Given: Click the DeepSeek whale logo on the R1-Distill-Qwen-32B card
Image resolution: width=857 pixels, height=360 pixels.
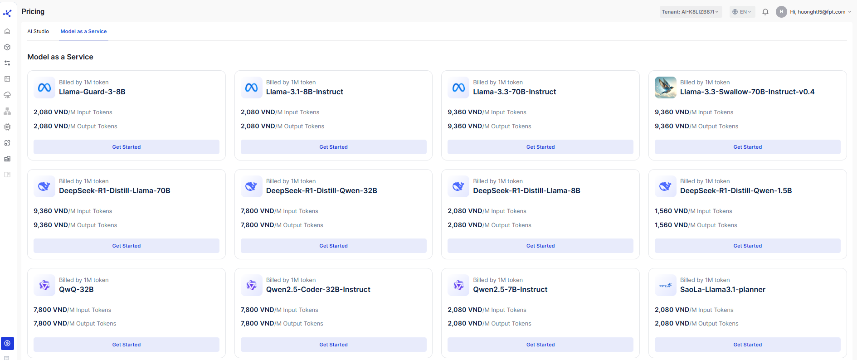Looking at the screenshot, I should click(252, 186).
